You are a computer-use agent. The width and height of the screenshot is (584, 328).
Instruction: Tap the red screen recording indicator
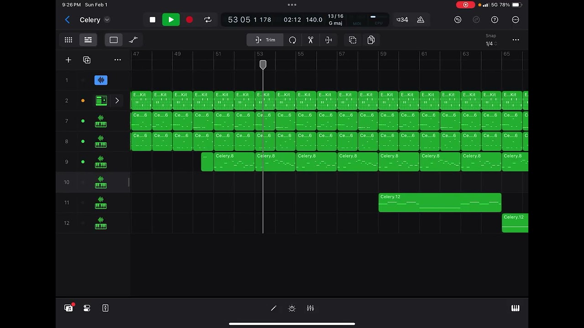pyautogui.click(x=465, y=5)
